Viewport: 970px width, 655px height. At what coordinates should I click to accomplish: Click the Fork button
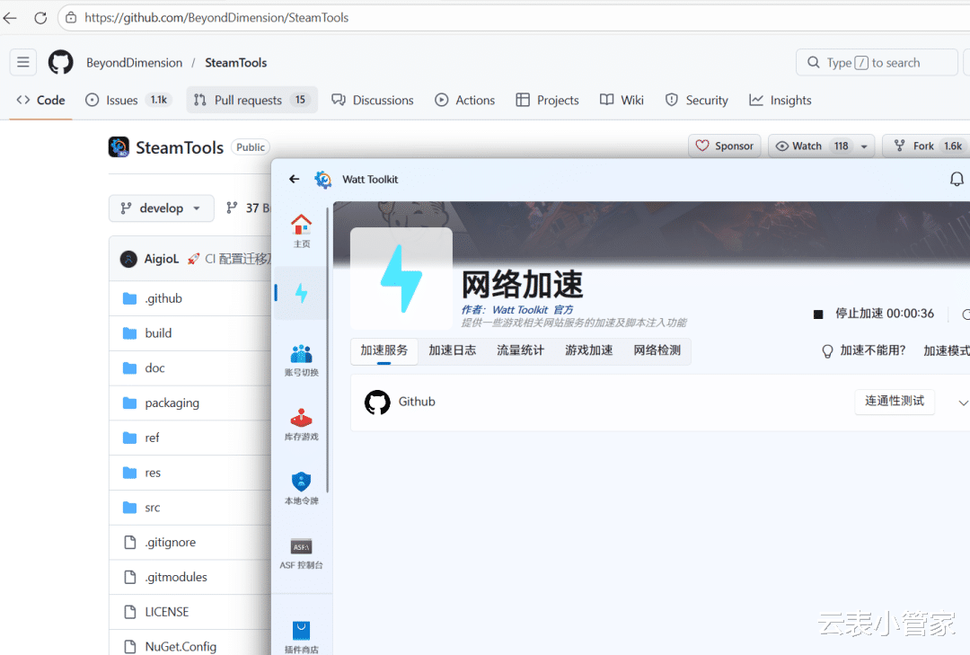(925, 146)
